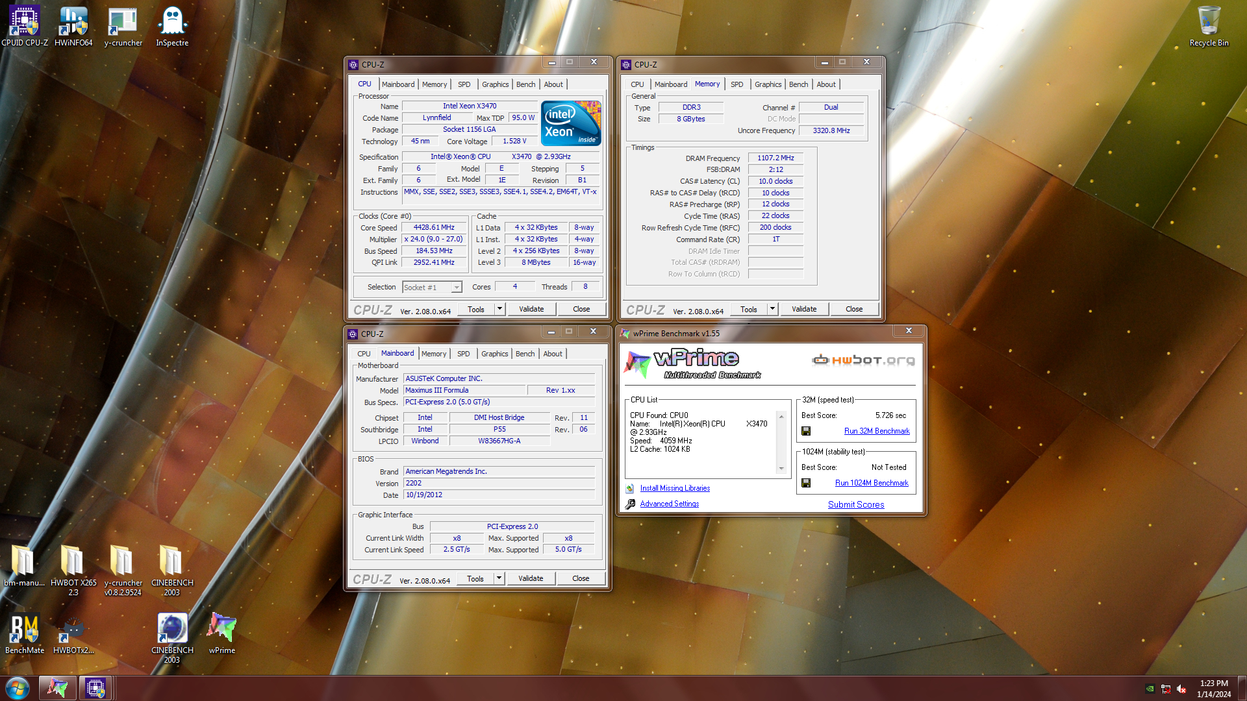Open the Recycle Bin
This screenshot has width=1247, height=701.
point(1209,26)
